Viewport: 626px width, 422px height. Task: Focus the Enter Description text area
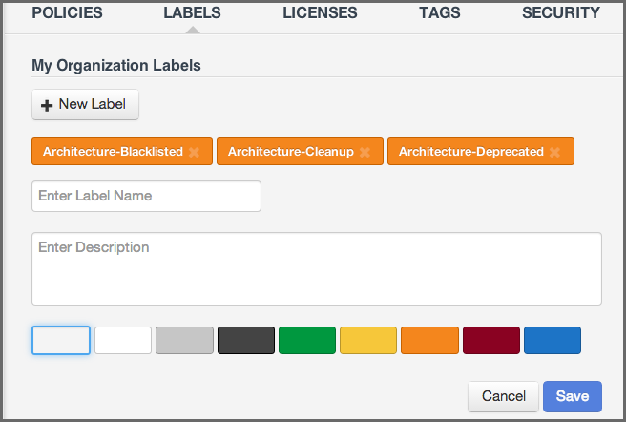317,269
